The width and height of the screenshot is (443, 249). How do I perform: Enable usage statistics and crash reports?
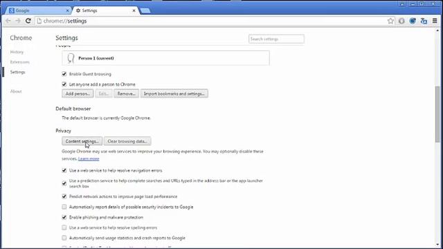tap(64, 238)
